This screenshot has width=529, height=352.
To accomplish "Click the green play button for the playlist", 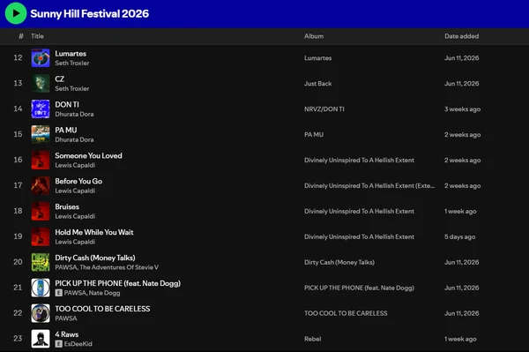I will coord(16,13).
